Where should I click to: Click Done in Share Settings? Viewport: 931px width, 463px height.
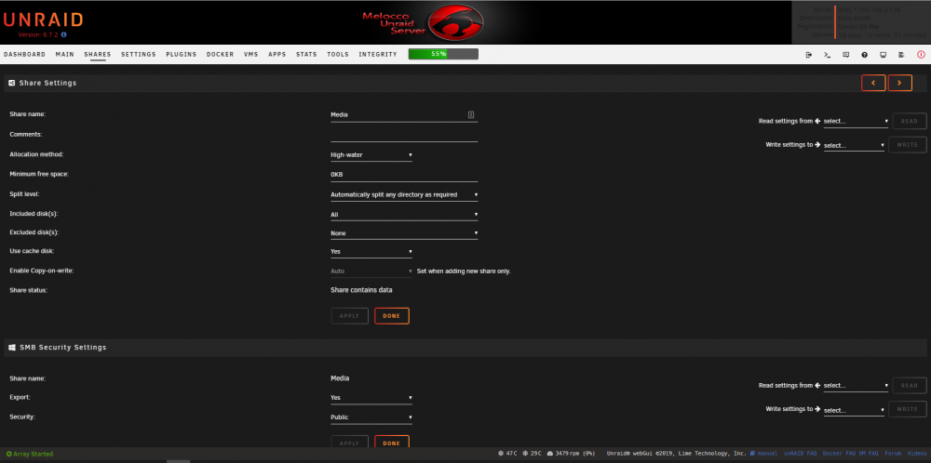pos(392,316)
